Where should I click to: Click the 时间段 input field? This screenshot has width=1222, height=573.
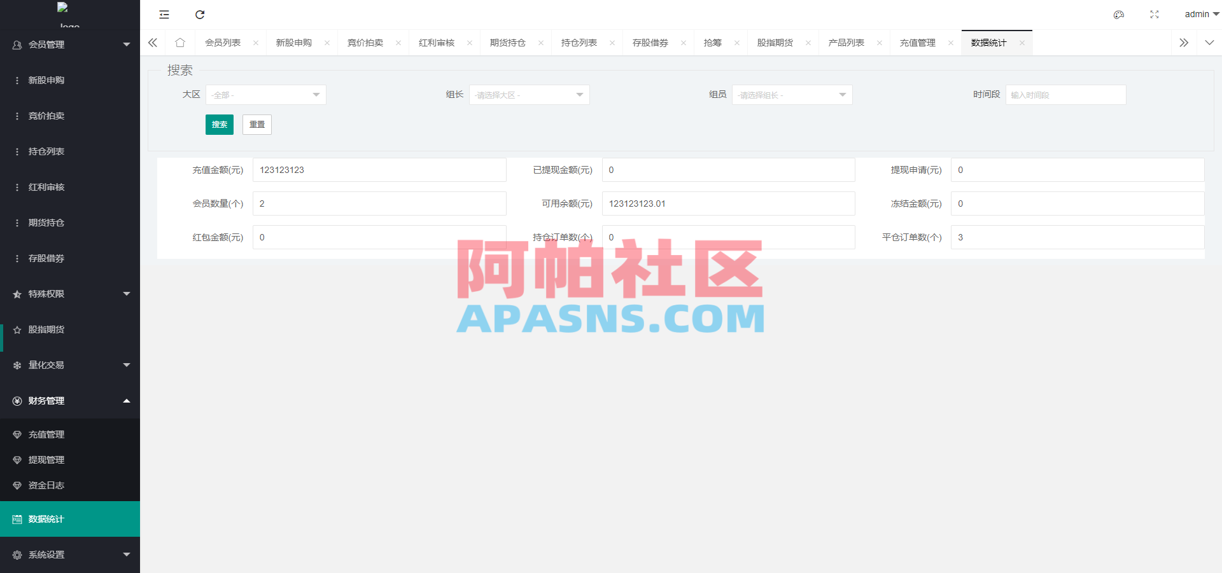[x=1065, y=94]
